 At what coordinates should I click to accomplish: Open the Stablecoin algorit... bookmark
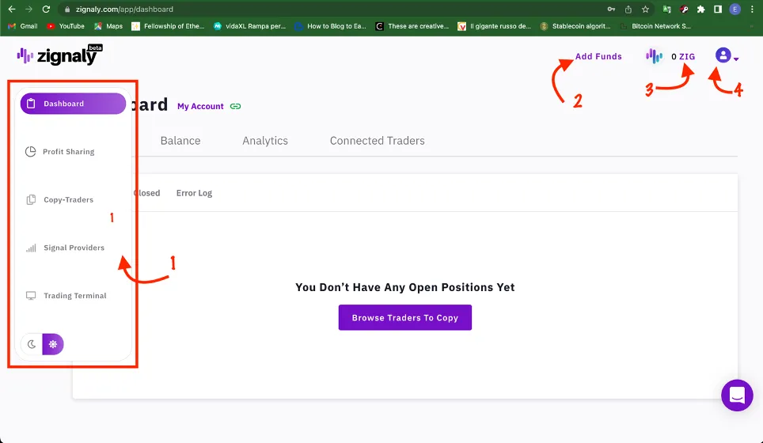575,26
